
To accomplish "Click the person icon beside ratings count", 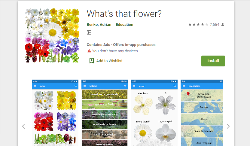I will (223, 25).
